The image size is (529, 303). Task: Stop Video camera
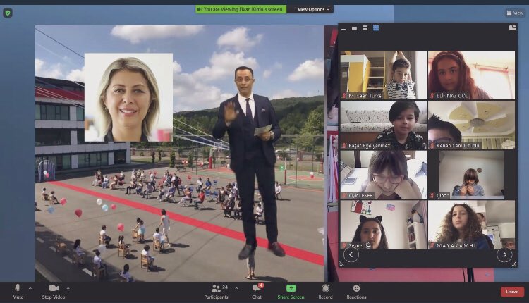click(54, 292)
